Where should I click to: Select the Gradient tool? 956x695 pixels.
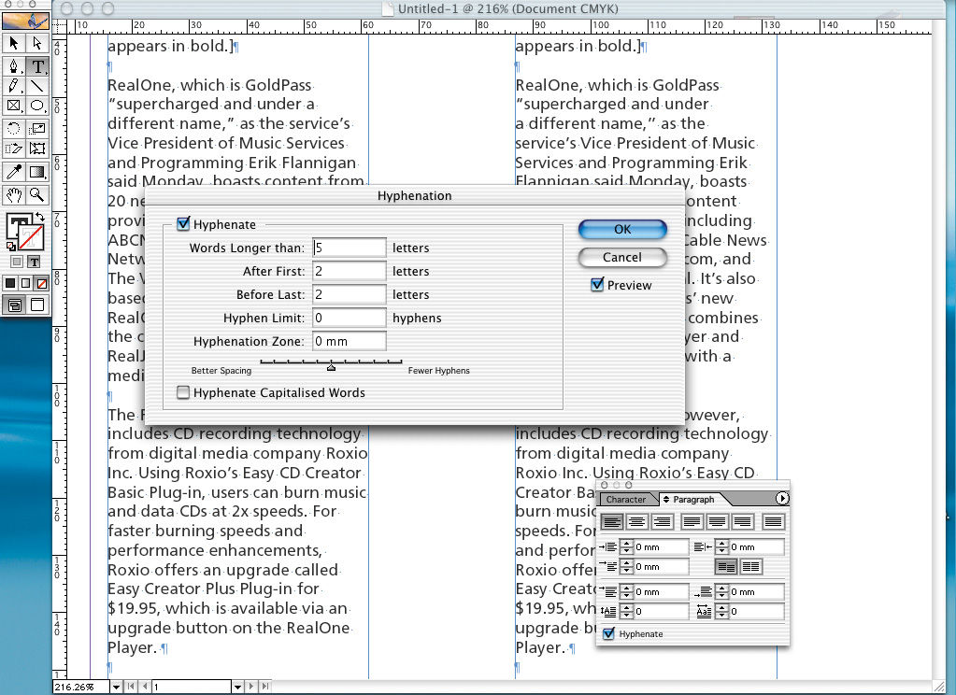click(x=37, y=172)
